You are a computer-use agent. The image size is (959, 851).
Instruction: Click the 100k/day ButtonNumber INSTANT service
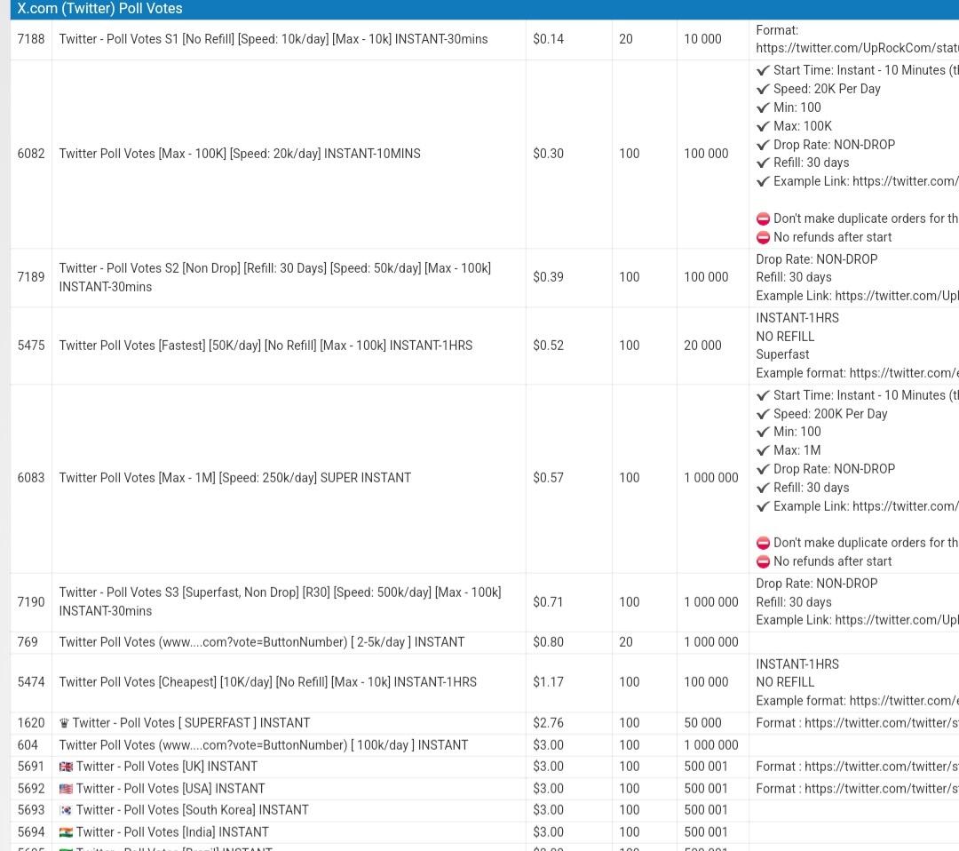263,745
